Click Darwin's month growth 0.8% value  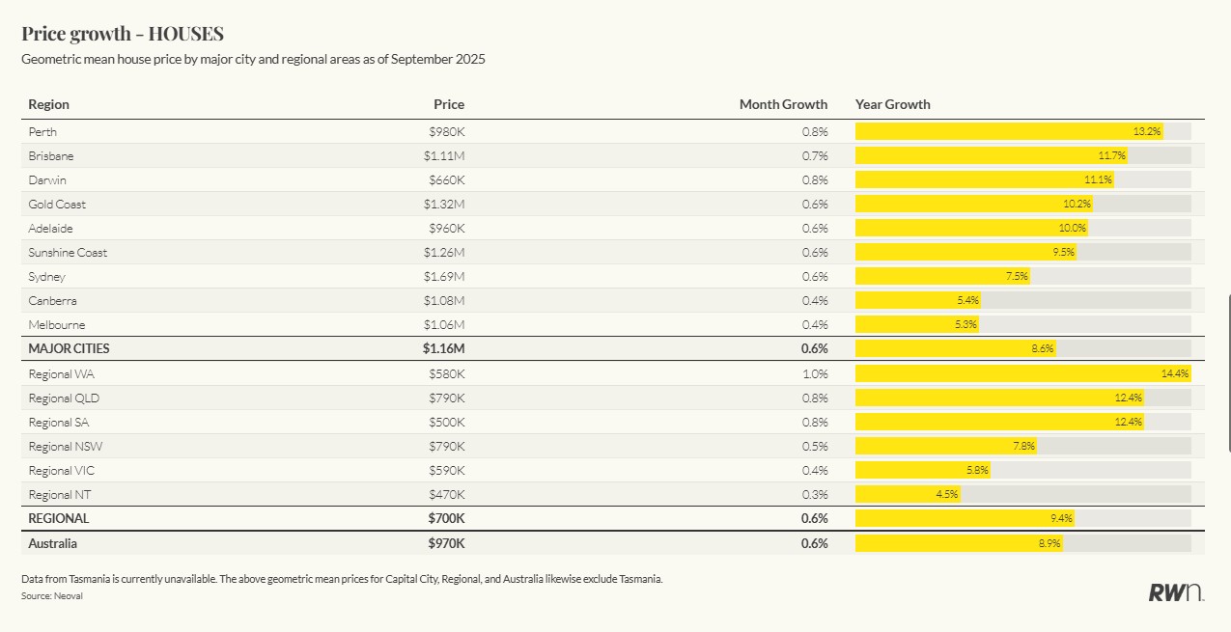tap(814, 179)
